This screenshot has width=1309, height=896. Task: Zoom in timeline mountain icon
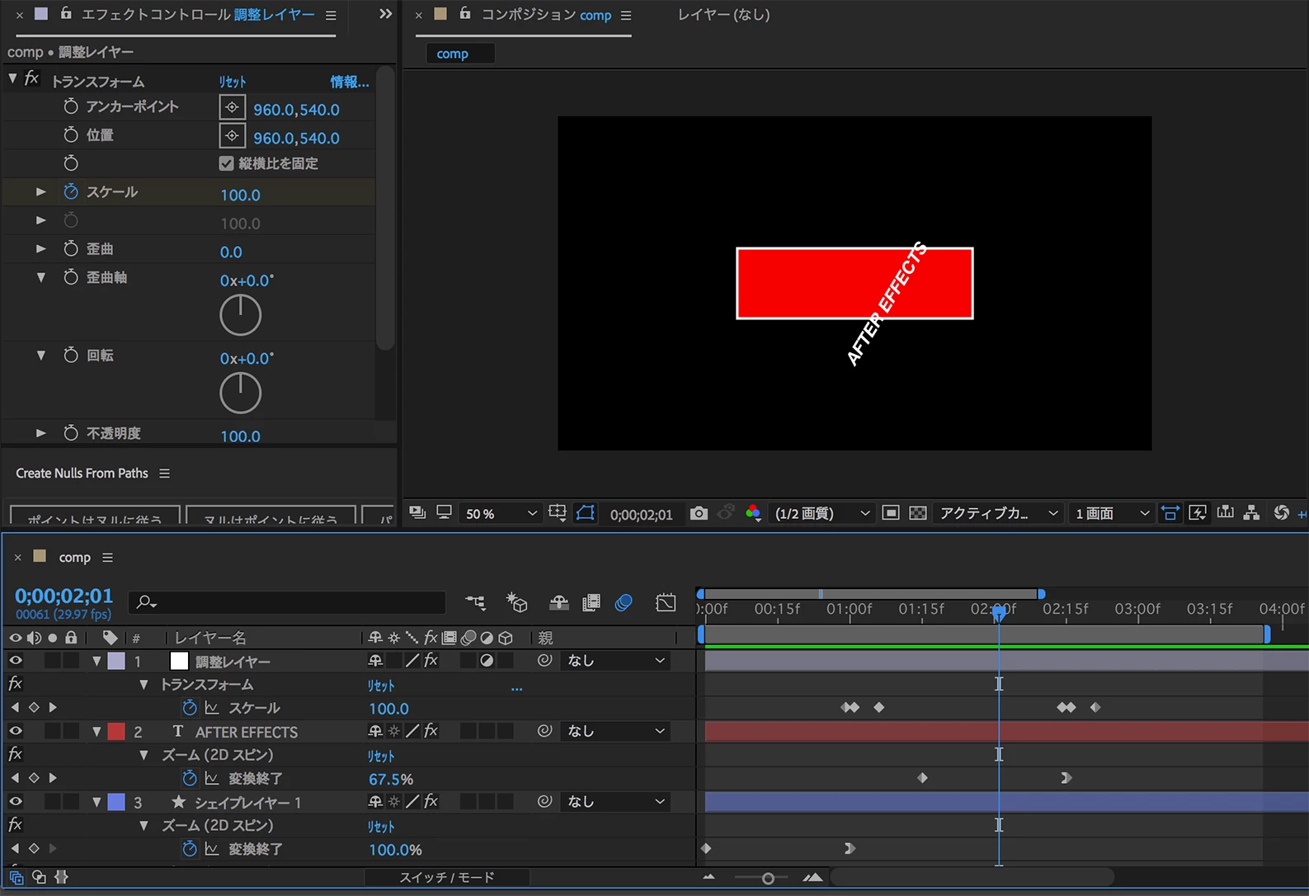pyautogui.click(x=812, y=877)
